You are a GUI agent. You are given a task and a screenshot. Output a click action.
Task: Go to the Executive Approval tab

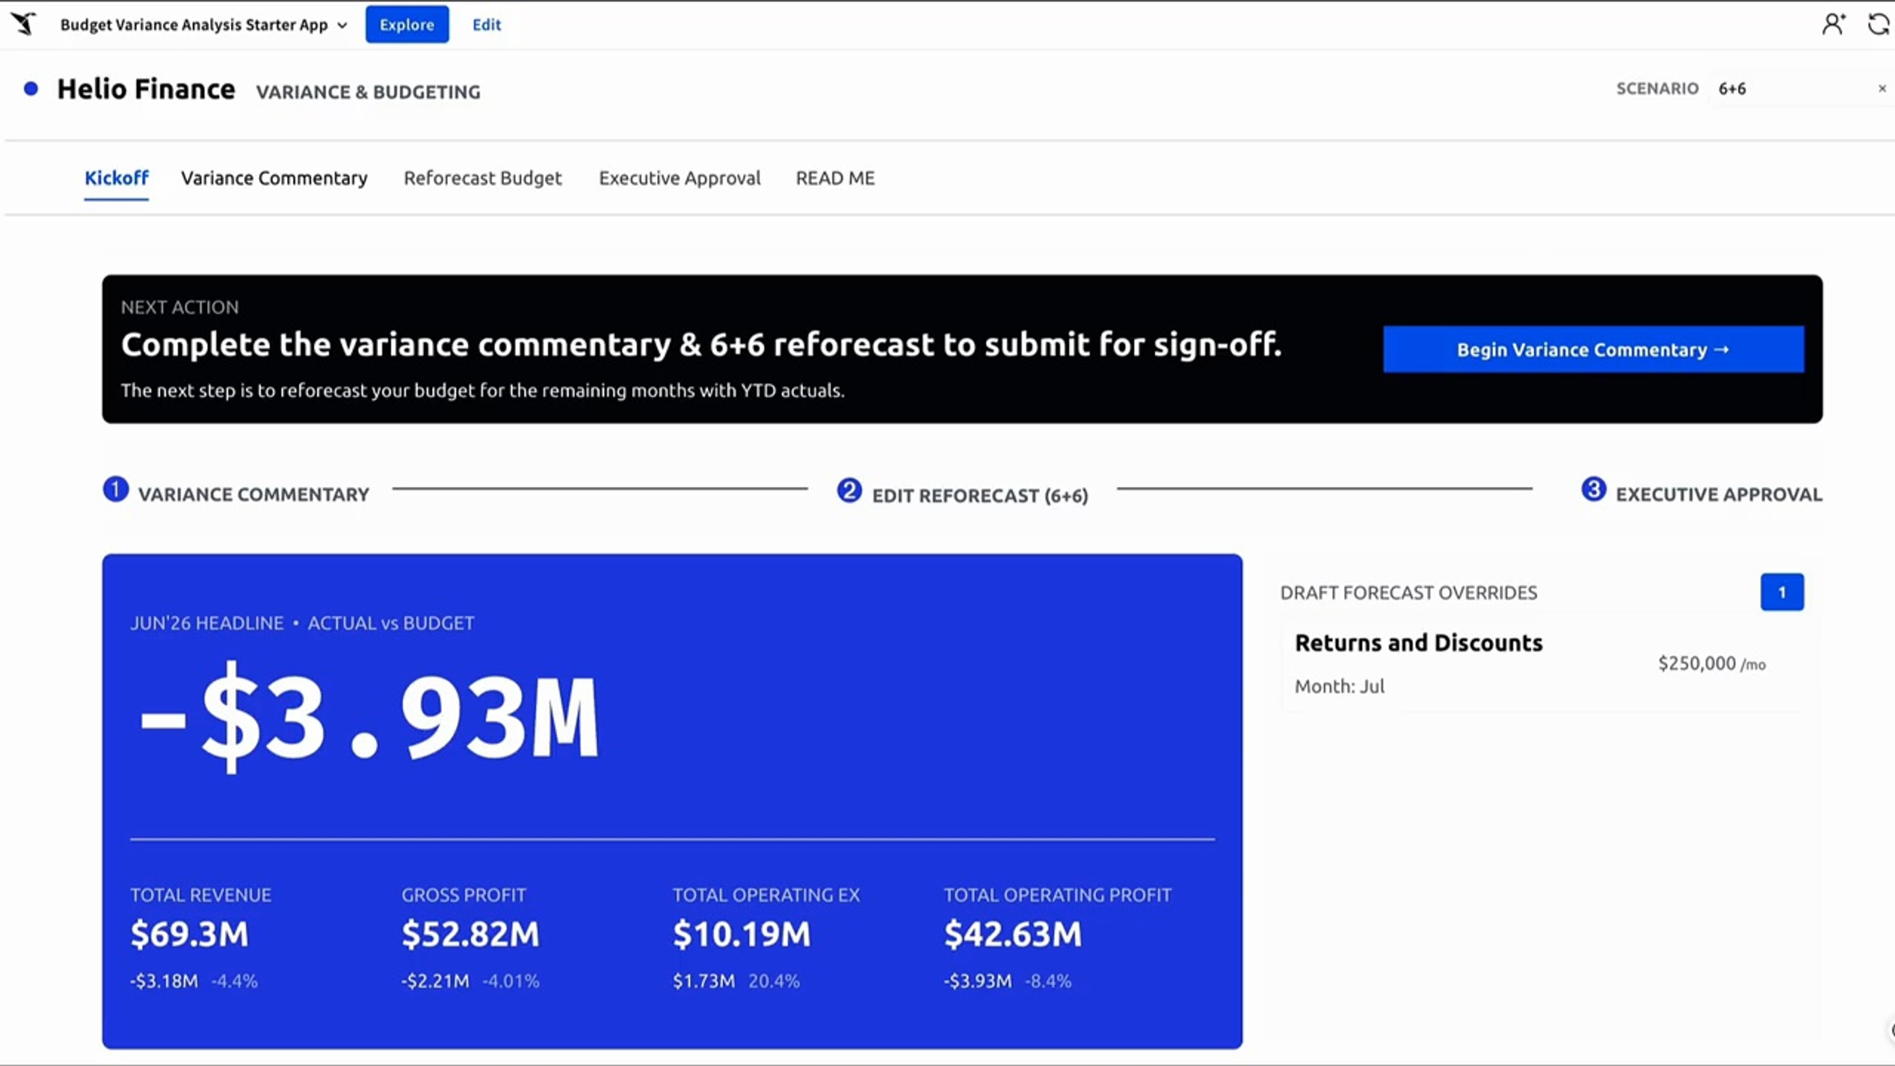coord(680,178)
